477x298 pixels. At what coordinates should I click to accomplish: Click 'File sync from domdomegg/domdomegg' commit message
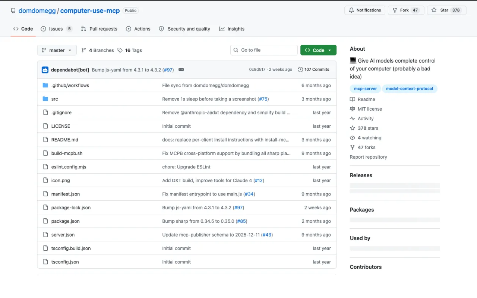tap(205, 85)
